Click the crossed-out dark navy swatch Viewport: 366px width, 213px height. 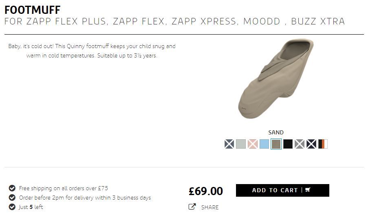(x=311, y=144)
